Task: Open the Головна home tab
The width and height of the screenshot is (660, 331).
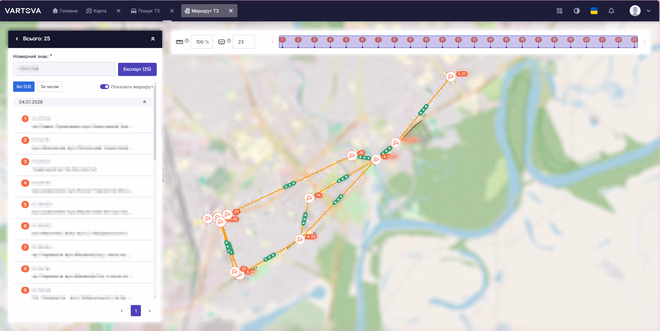Action: click(65, 11)
